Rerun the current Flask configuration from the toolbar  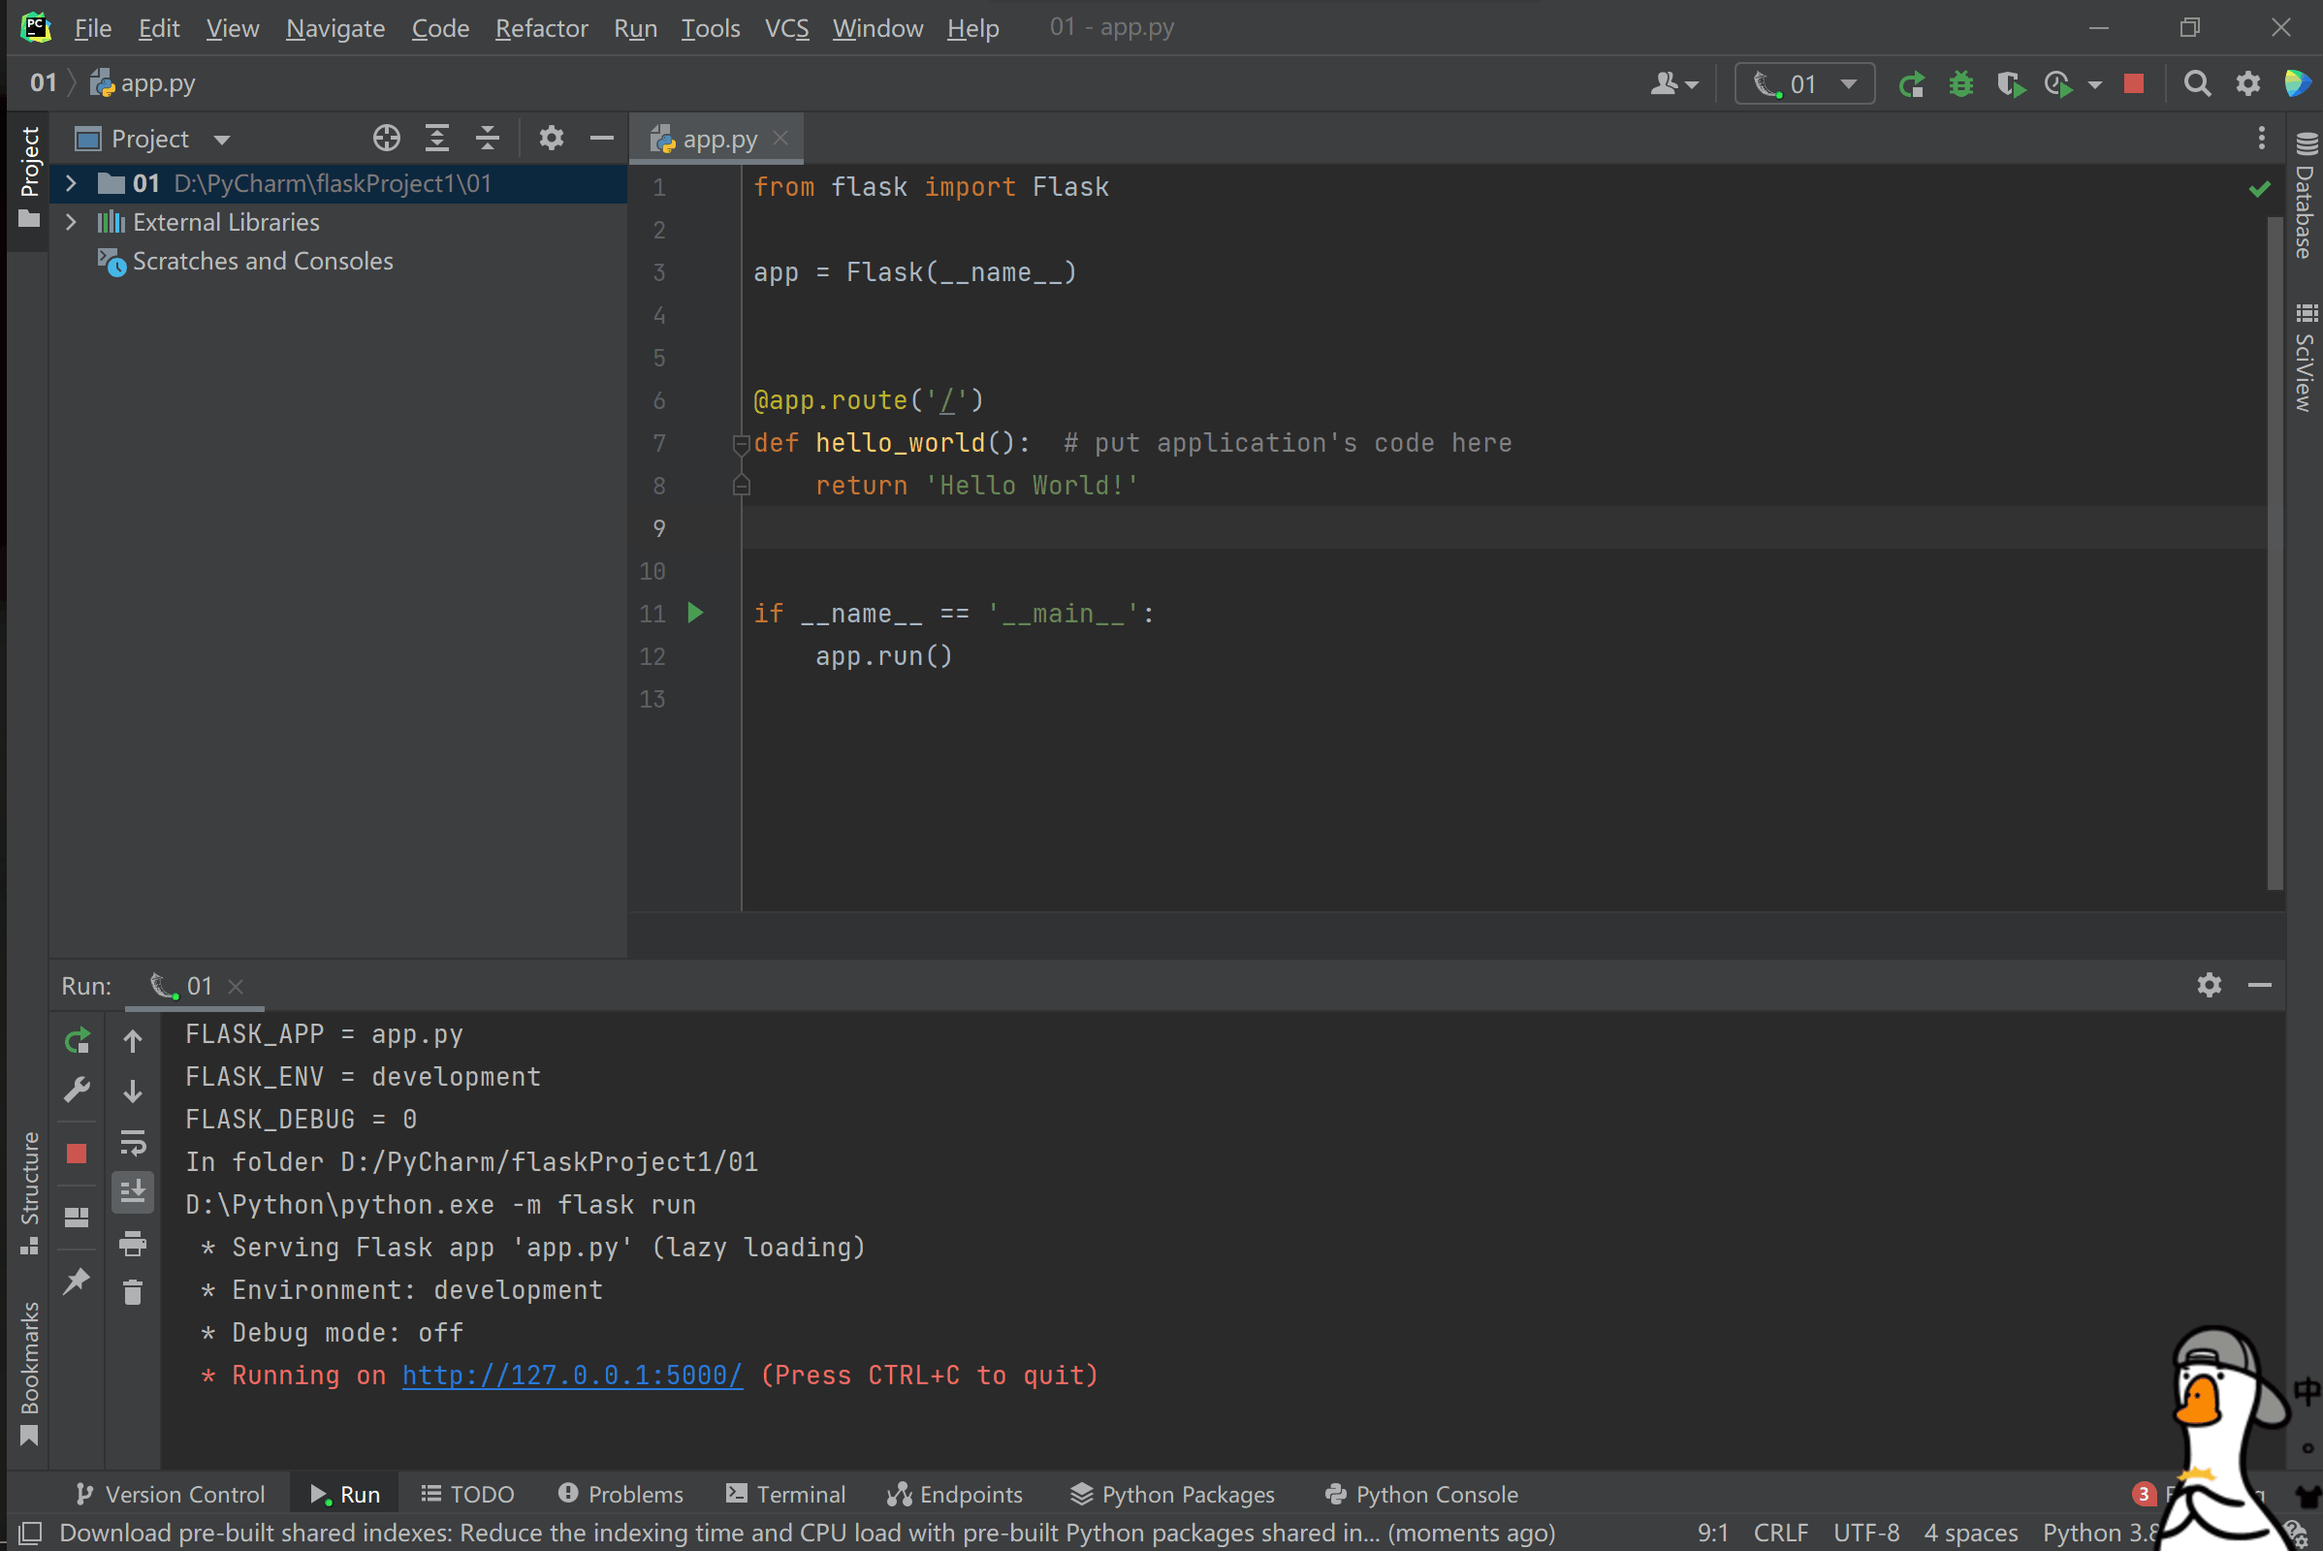pyautogui.click(x=1911, y=83)
